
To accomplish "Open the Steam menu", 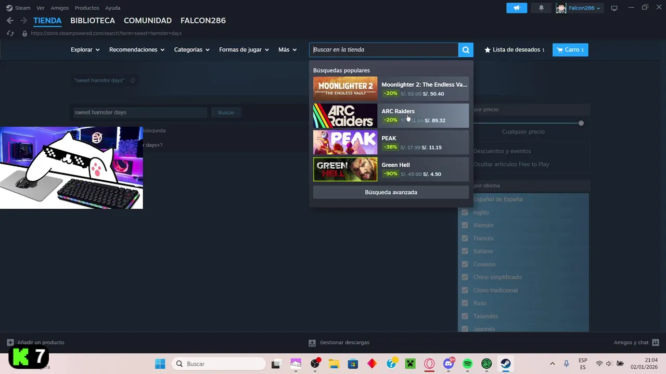I will pos(23,8).
